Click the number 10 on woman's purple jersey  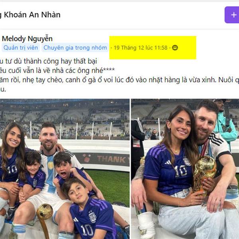[x=180, y=171]
